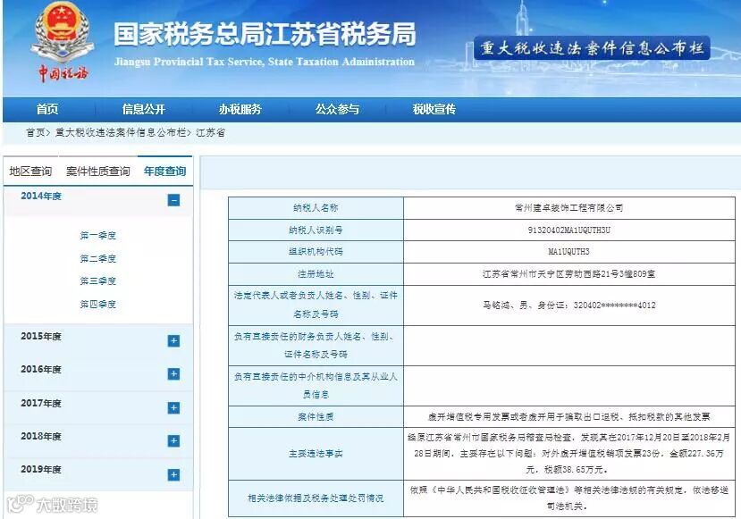The image size is (741, 519).
Task: Open the 信息公开 navigation menu
Action: pos(144,110)
